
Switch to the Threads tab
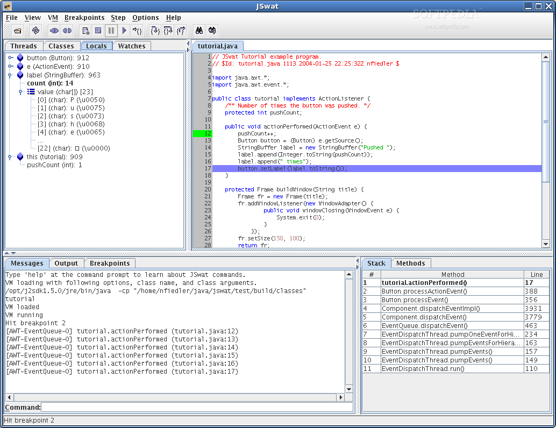click(24, 46)
